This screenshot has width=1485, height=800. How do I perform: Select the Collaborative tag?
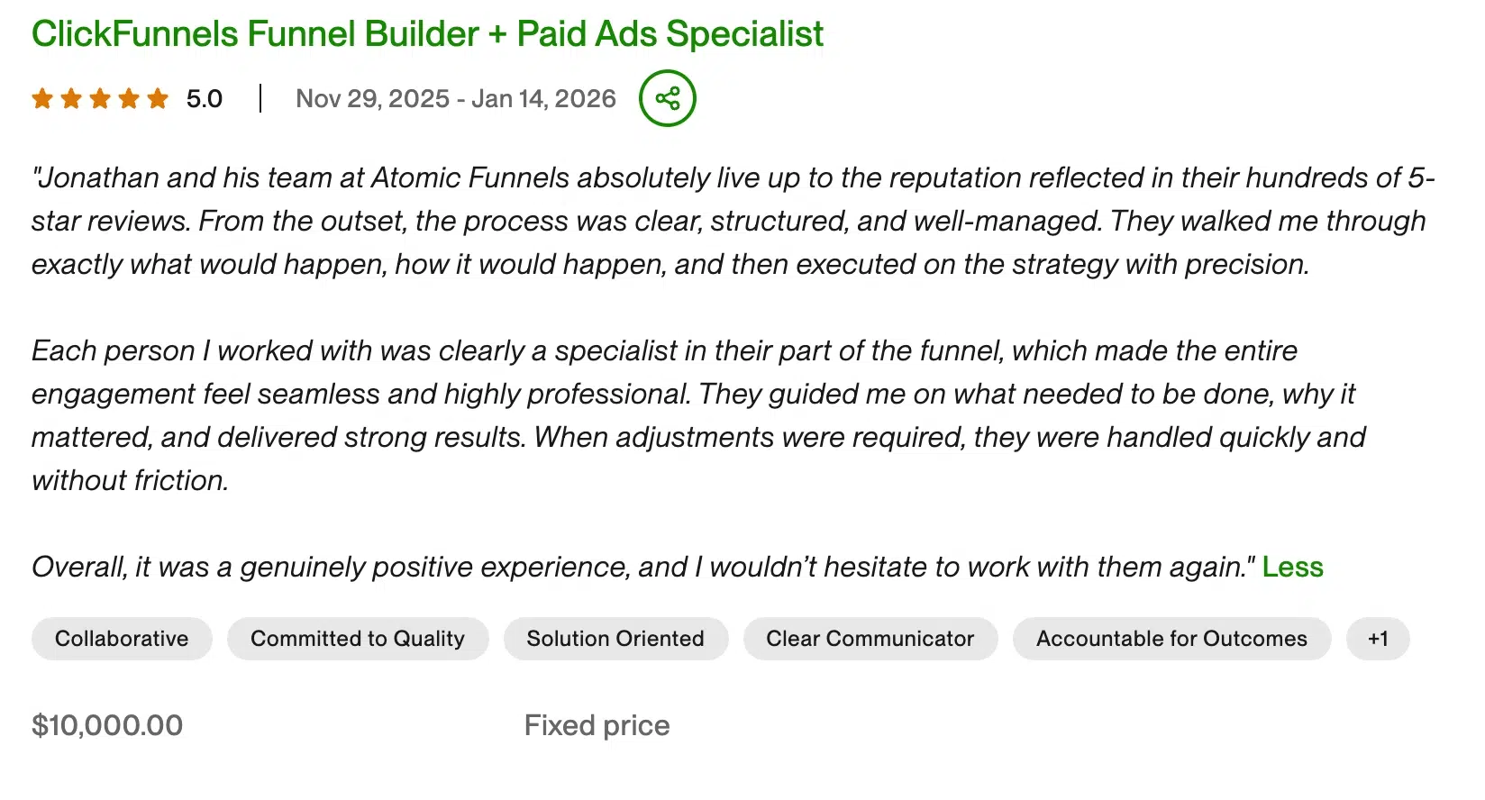click(122, 639)
